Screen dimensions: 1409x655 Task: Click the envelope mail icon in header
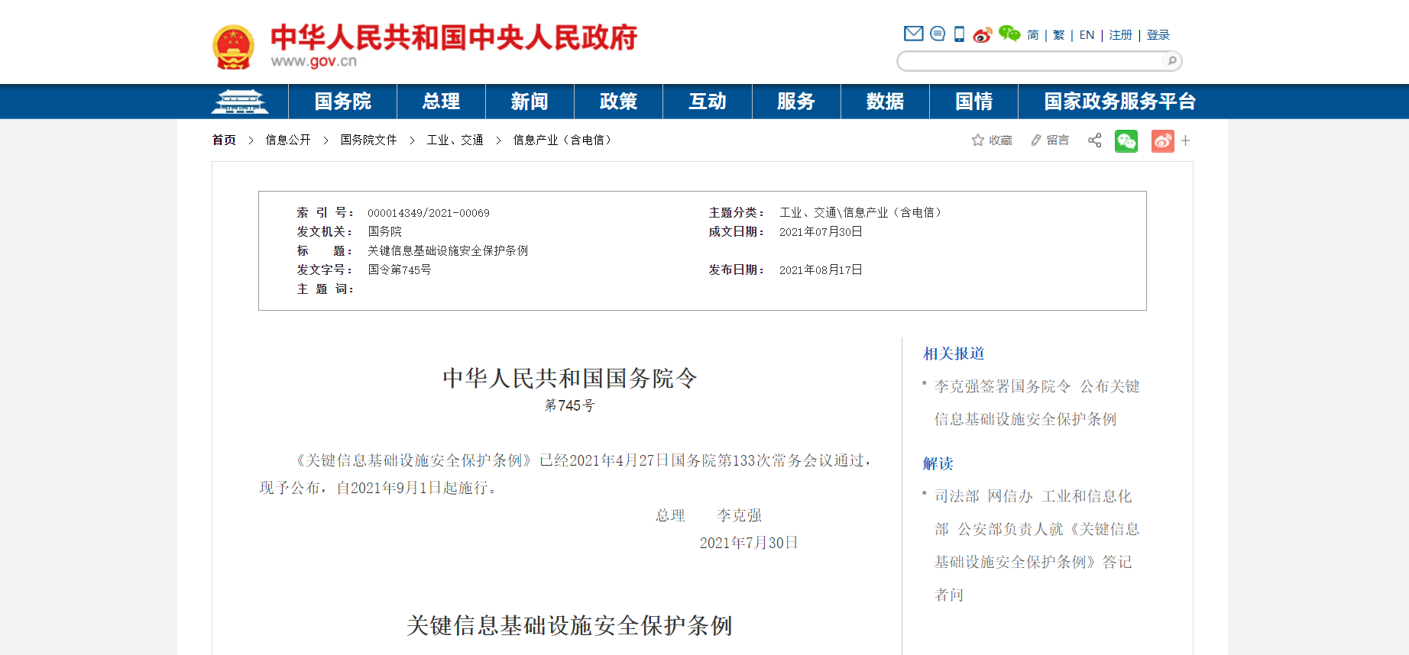913,34
